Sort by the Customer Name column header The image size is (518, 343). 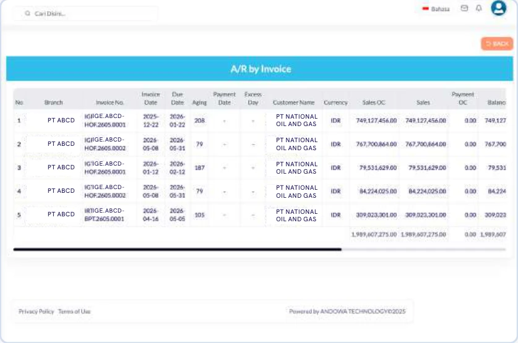(x=294, y=103)
